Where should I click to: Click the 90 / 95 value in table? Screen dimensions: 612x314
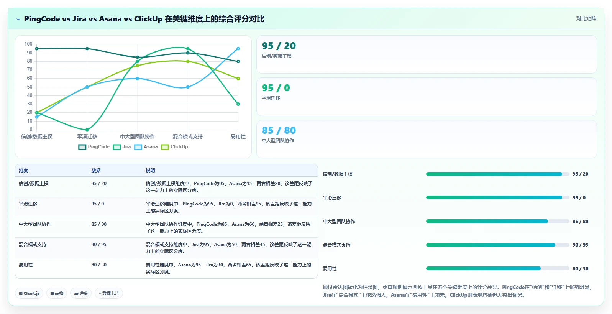(x=99, y=245)
